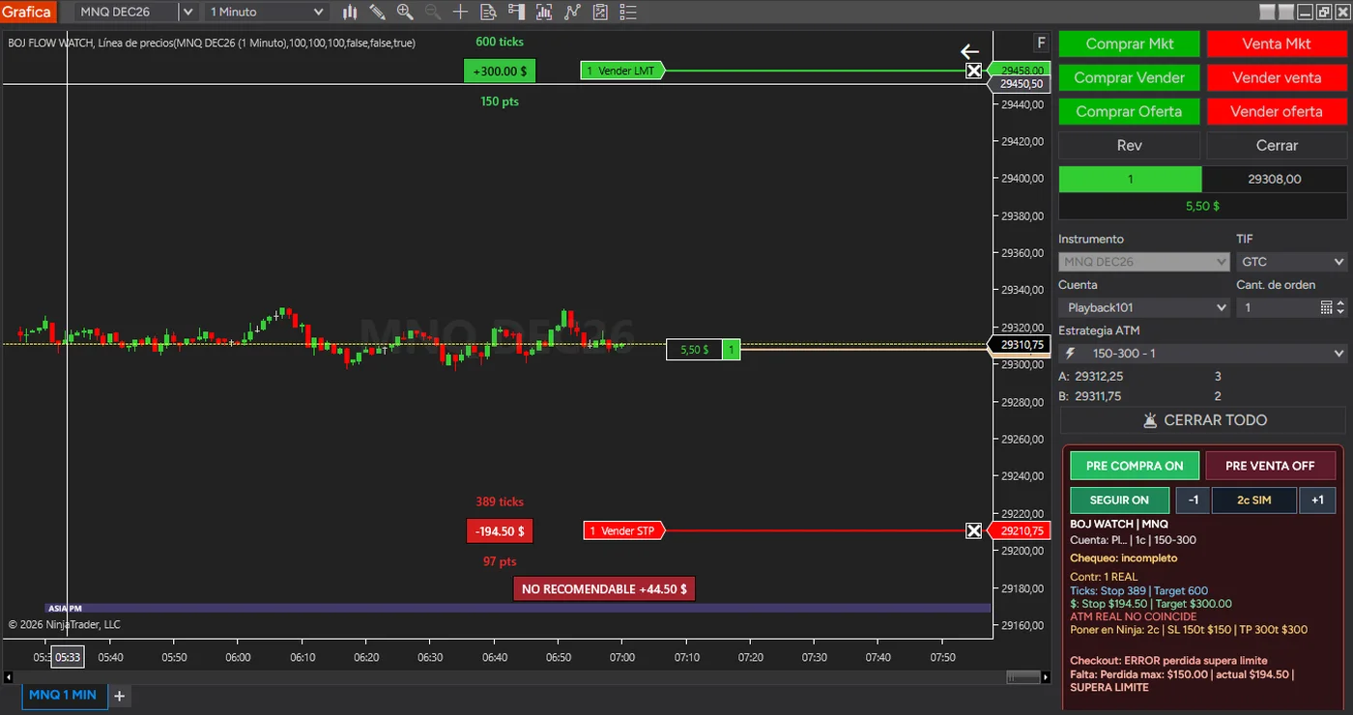1353x715 pixels.
Task: Click the Vender oferta button
Action: (x=1277, y=111)
